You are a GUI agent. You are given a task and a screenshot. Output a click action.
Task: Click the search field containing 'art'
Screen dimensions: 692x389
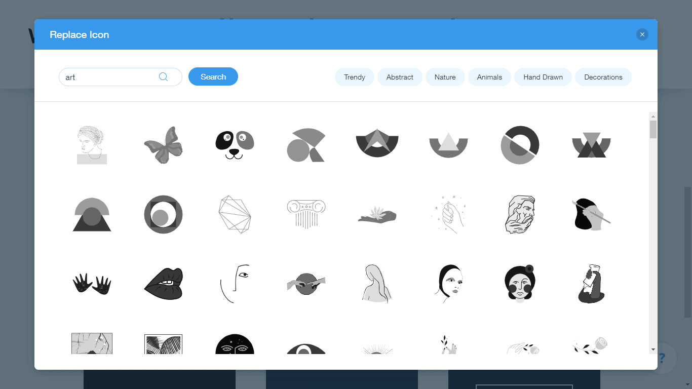click(x=121, y=77)
